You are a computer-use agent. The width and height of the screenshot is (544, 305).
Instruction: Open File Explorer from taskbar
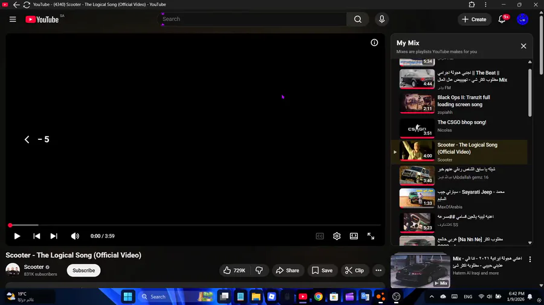pos(256,297)
